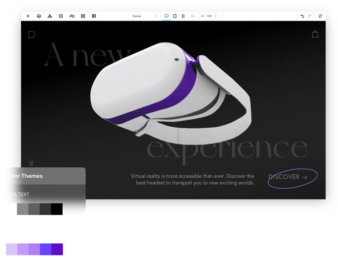Open the settings sliders icon
The width and height of the screenshot is (338, 265).
click(x=320, y=16)
